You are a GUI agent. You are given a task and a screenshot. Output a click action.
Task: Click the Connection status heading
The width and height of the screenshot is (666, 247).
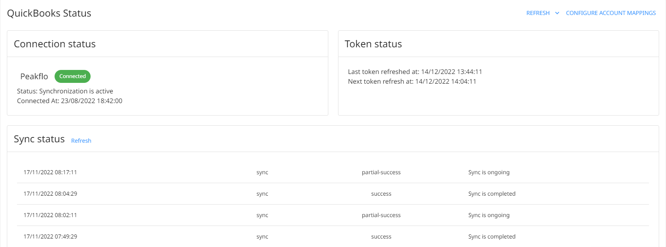point(55,44)
